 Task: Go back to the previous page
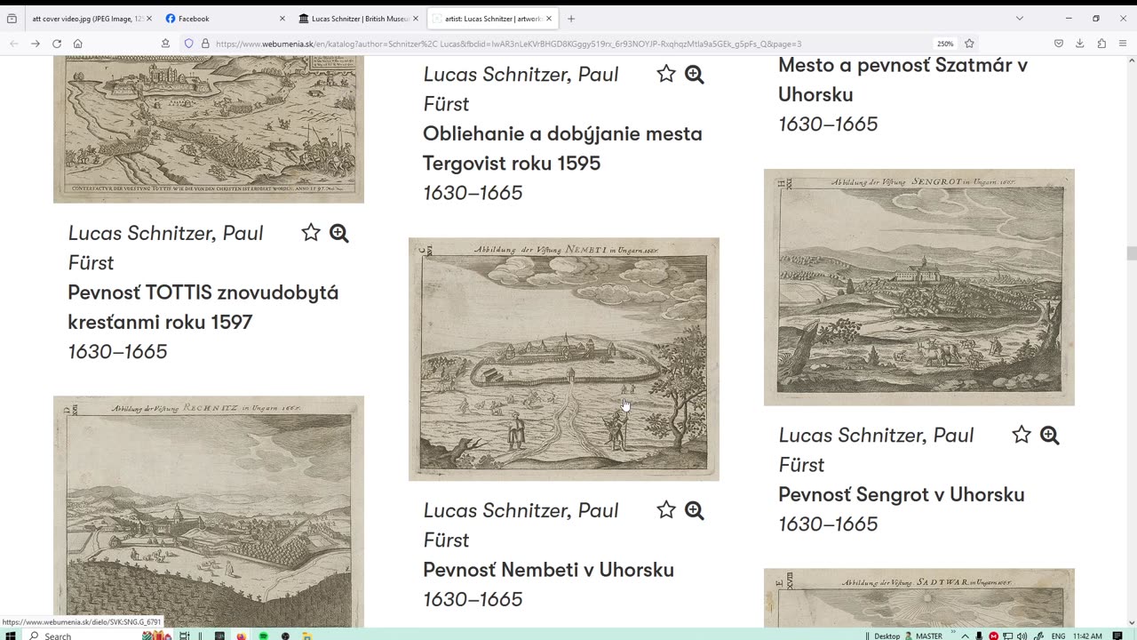pyautogui.click(x=14, y=44)
